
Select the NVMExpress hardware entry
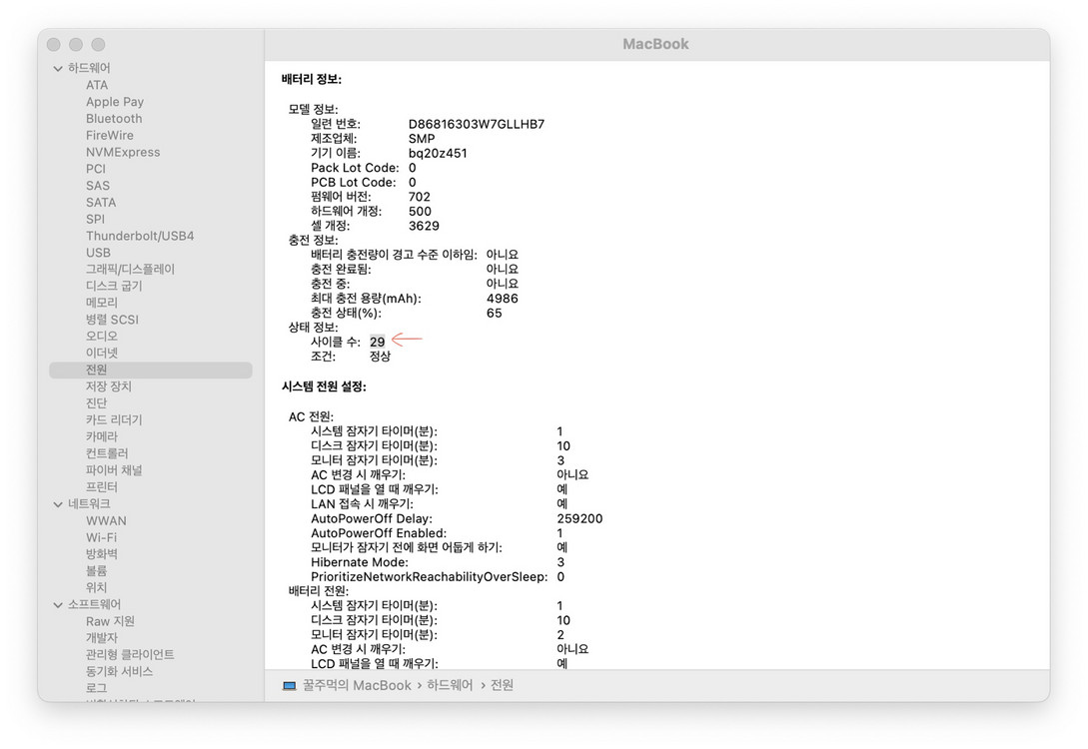(123, 152)
